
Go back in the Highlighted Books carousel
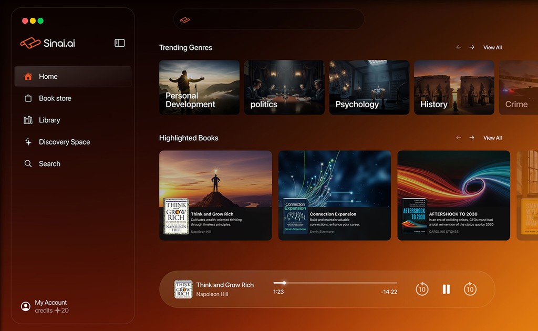(458, 138)
